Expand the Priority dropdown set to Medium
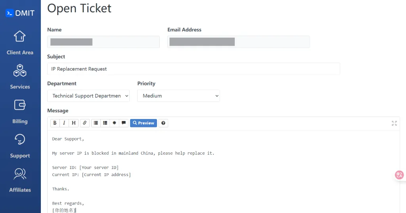406x213 pixels. click(x=178, y=96)
